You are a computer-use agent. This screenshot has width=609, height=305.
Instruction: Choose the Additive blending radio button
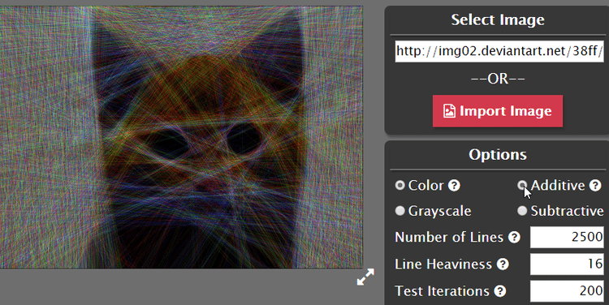[x=522, y=186]
